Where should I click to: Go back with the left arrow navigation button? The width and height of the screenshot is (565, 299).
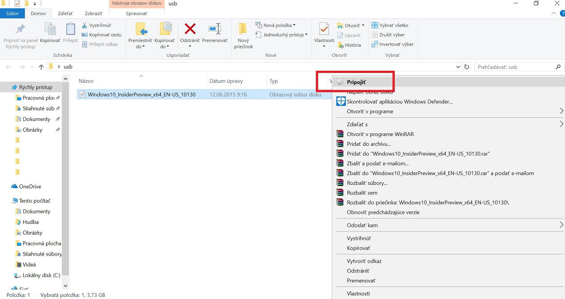pos(9,67)
